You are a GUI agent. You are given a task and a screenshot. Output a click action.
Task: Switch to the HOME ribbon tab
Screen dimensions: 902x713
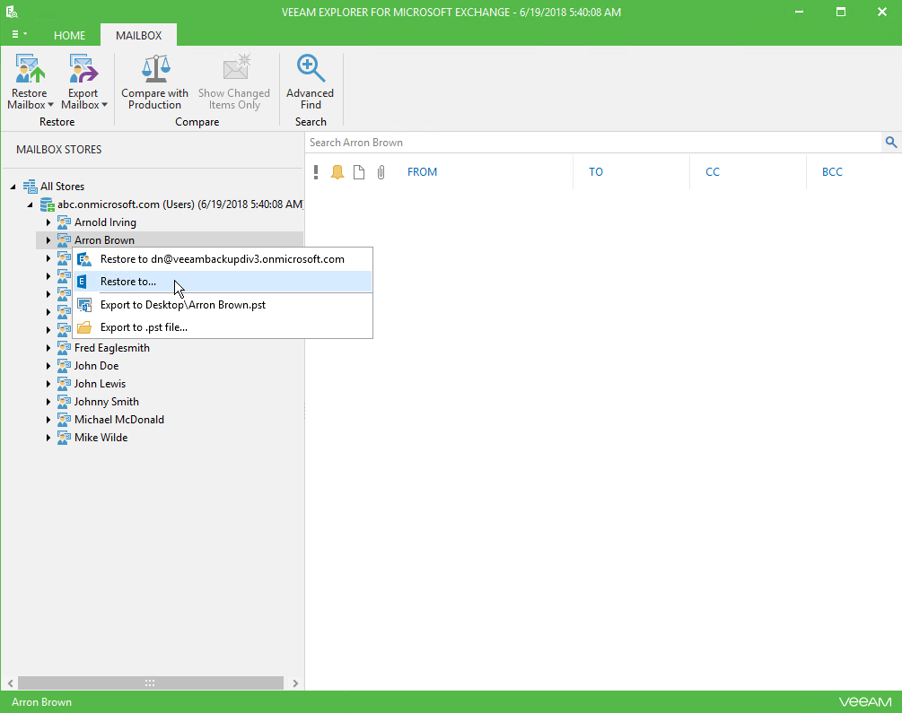(x=70, y=35)
